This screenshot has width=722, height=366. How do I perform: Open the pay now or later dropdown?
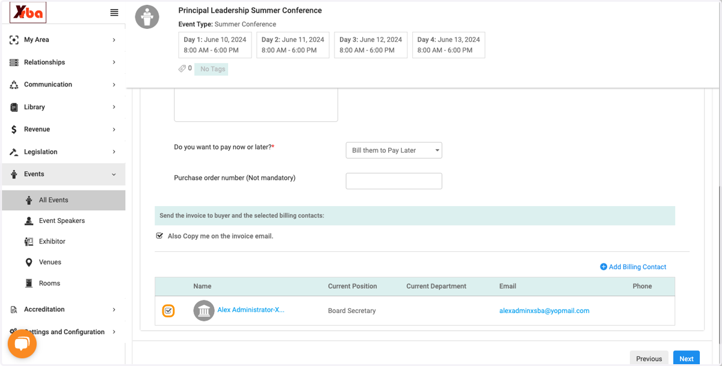click(394, 150)
